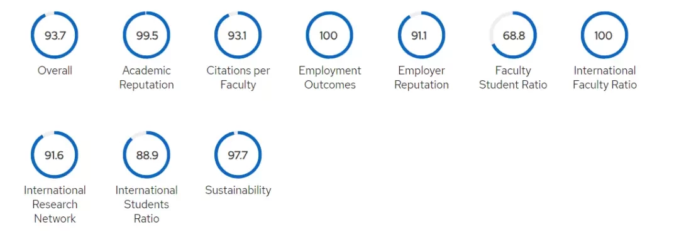Viewport: 679px width, 239px height.
Task: Select the International Students Ratio label
Action: tap(146, 204)
